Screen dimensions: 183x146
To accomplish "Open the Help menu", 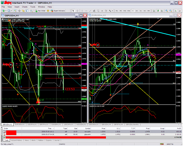I will click(50, 7).
